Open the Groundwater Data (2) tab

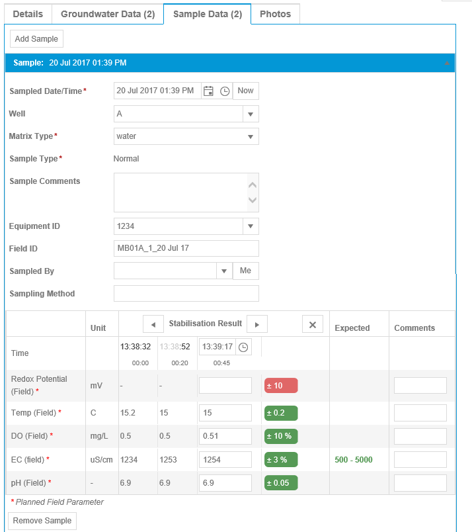tap(108, 14)
